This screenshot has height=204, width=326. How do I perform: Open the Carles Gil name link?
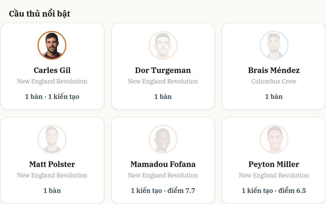[52, 71]
